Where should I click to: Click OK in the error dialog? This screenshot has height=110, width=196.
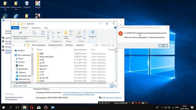(x=163, y=46)
